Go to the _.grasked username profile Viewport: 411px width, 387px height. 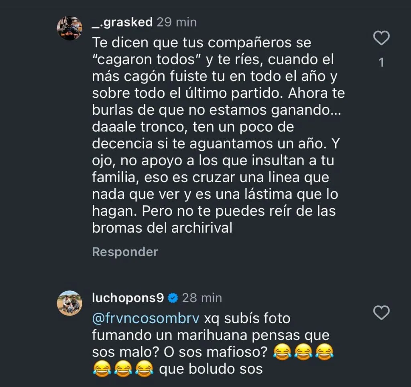122,22
